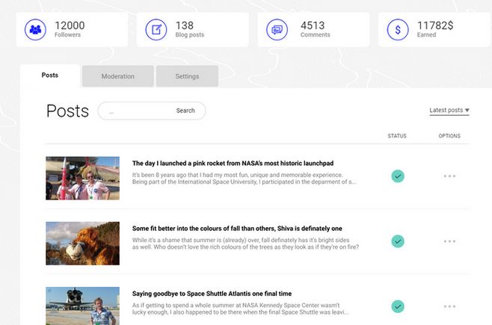
Task: Click the Space Shuttle Atlantis post excerpt text
Action: 240,309
